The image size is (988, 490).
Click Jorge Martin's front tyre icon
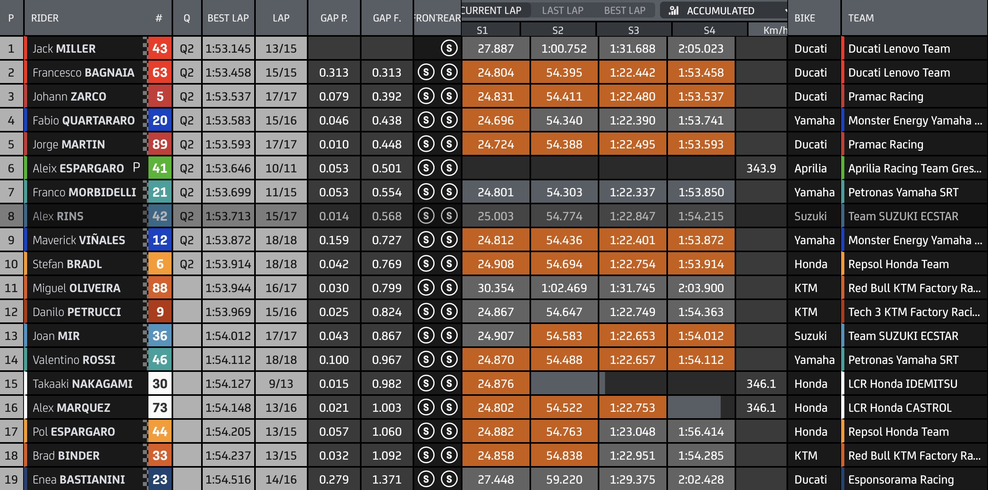click(x=426, y=144)
